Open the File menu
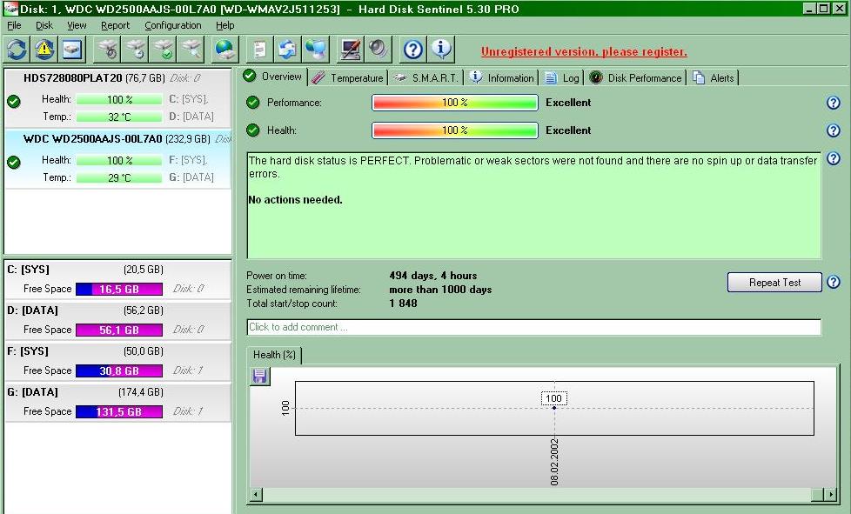This screenshot has height=514, width=851. coord(14,25)
